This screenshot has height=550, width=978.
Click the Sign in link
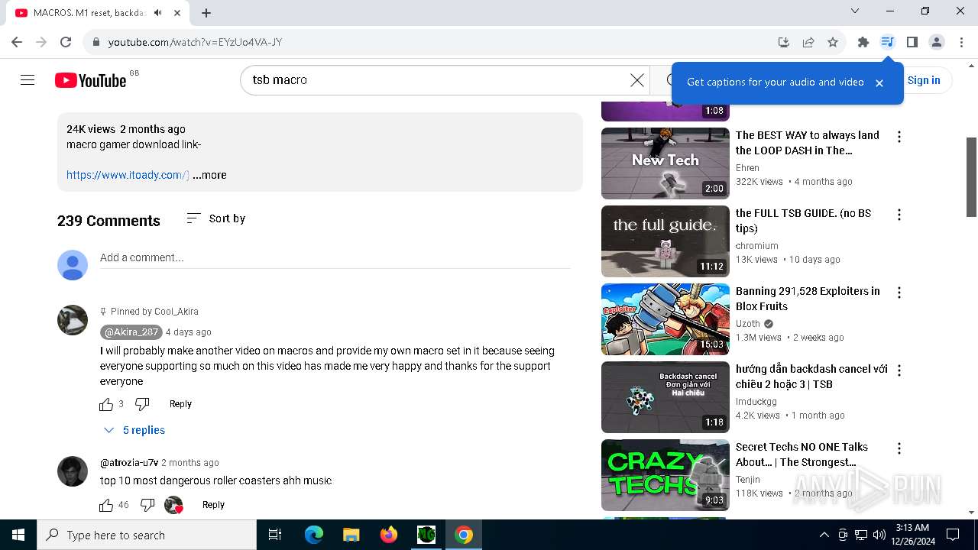[x=924, y=80]
